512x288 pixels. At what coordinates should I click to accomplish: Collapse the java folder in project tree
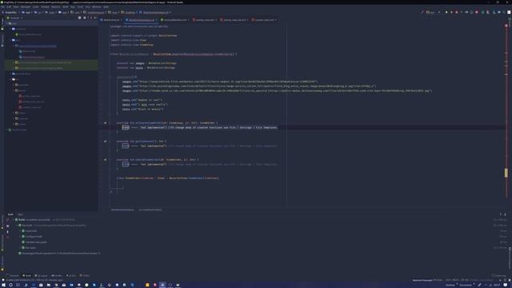click(10, 40)
